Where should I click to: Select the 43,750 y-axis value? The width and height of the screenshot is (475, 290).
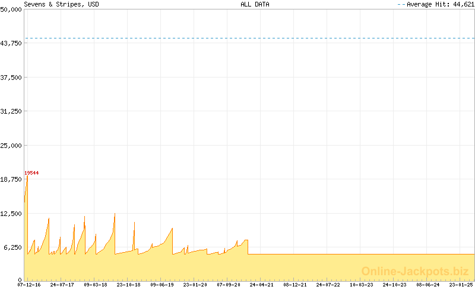11,43
